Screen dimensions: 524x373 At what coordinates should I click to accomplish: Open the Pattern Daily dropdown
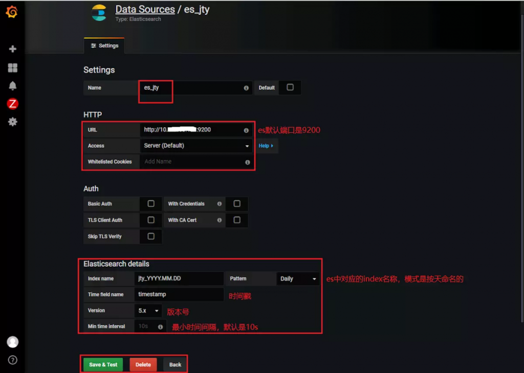[298, 278]
